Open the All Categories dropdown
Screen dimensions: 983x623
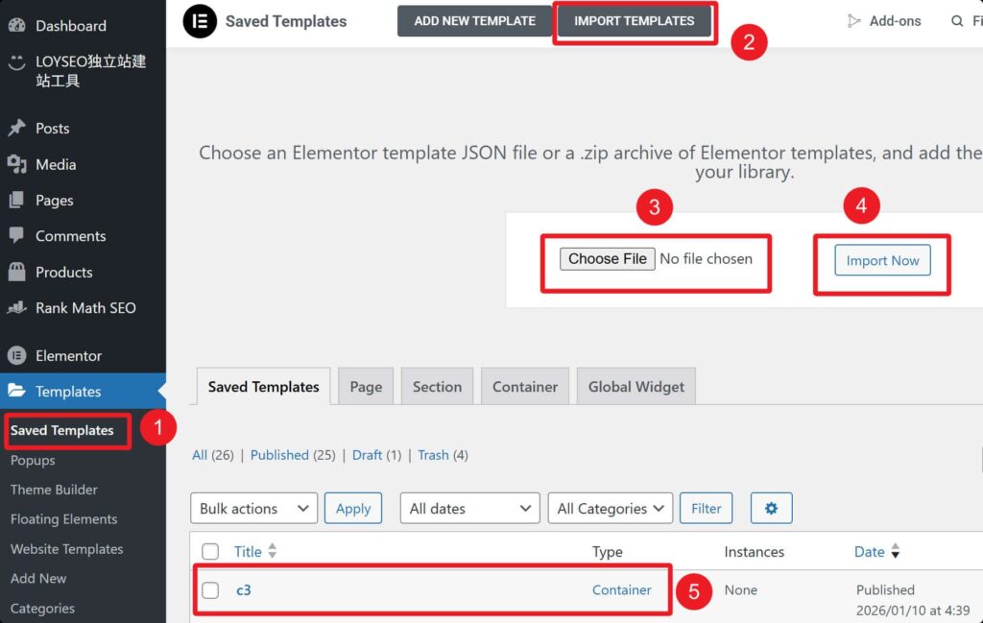610,509
